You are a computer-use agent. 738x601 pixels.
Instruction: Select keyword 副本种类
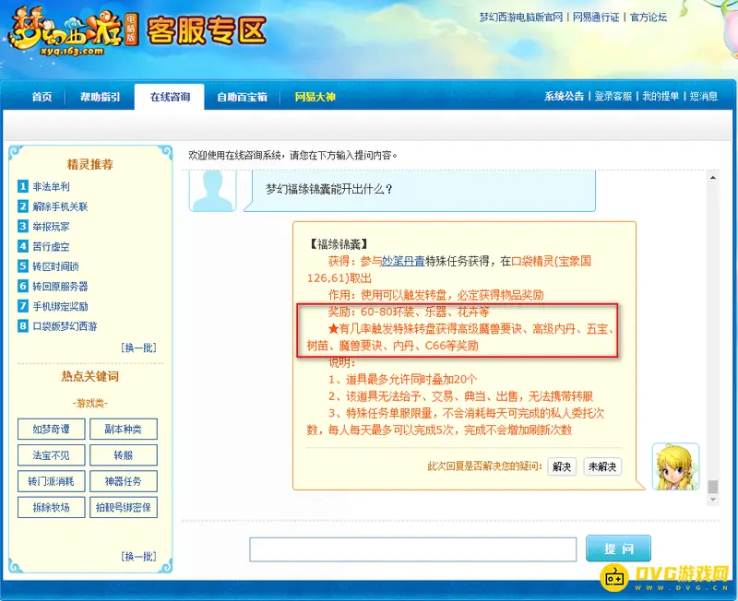click(x=124, y=429)
